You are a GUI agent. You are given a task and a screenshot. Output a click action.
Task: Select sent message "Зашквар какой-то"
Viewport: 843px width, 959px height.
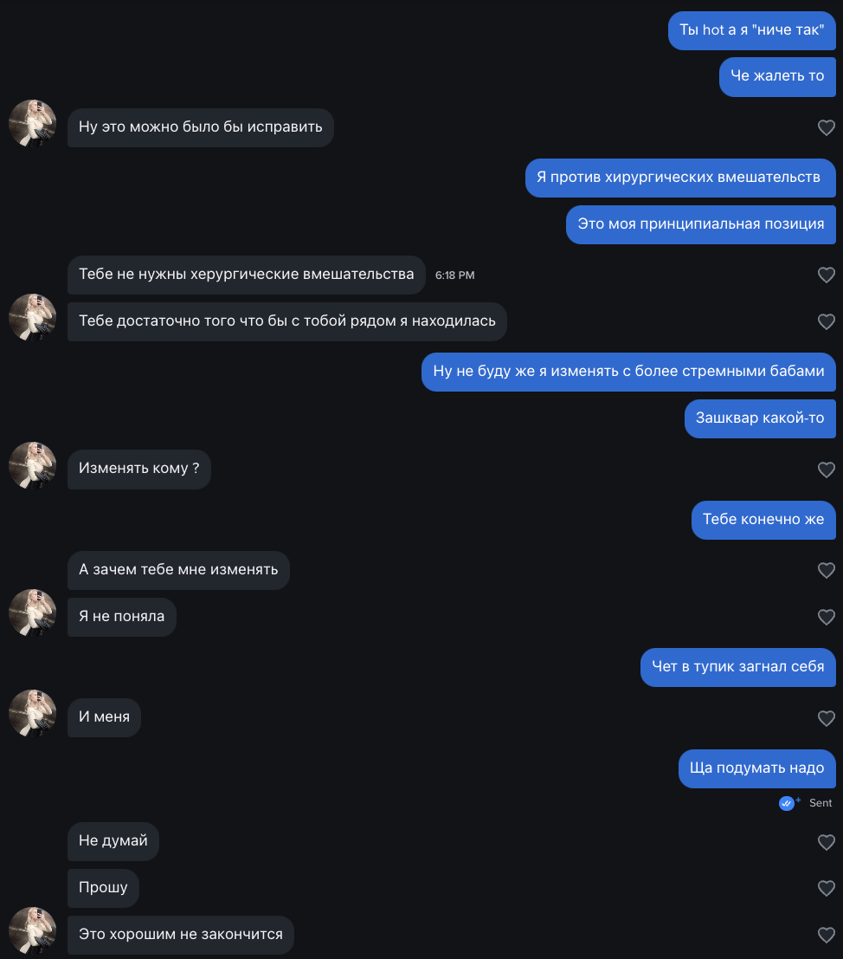pyautogui.click(x=760, y=418)
